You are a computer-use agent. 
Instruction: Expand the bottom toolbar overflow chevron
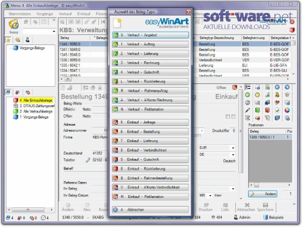[x=294, y=204]
